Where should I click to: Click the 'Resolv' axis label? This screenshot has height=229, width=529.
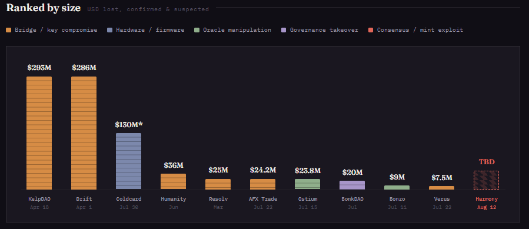[x=218, y=199]
